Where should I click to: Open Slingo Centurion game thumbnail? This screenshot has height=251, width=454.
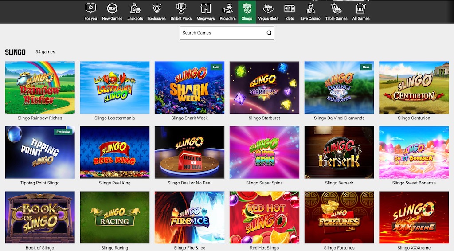click(x=414, y=87)
